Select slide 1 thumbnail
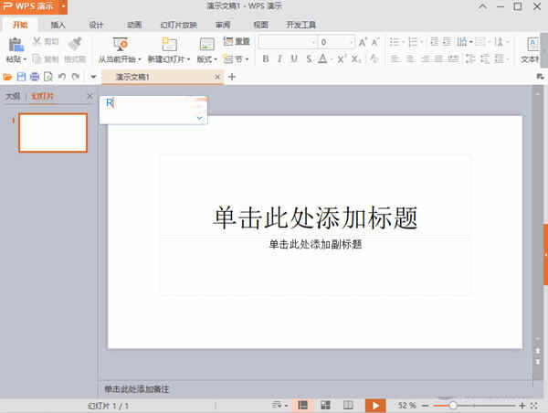This screenshot has width=548, height=413. point(53,133)
